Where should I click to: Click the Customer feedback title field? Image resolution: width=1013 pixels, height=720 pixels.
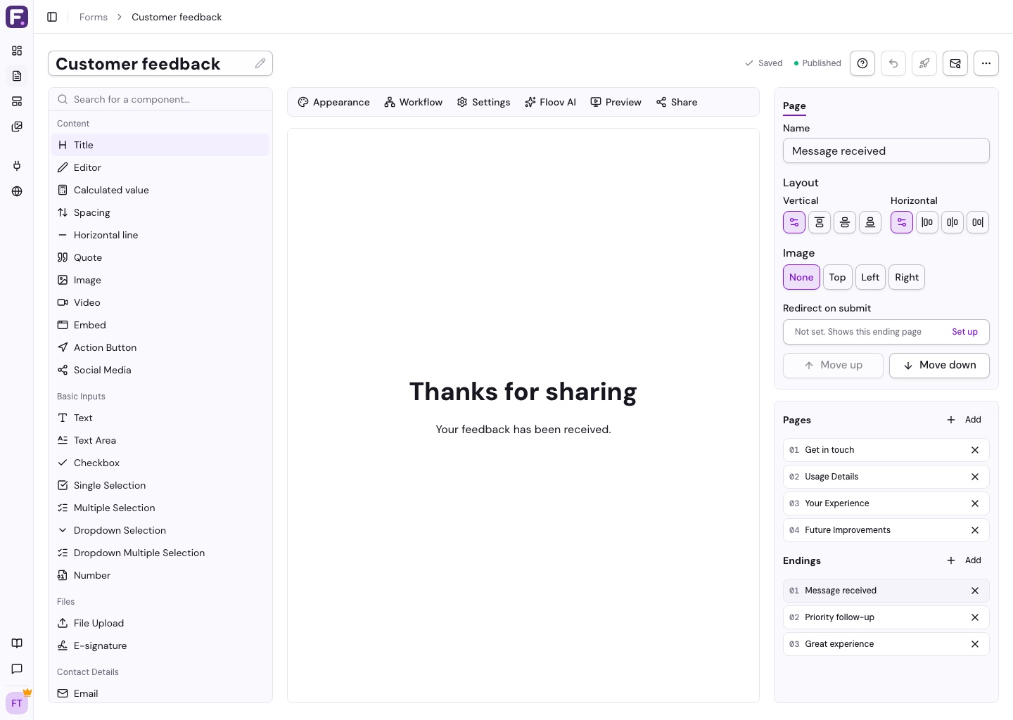click(160, 63)
